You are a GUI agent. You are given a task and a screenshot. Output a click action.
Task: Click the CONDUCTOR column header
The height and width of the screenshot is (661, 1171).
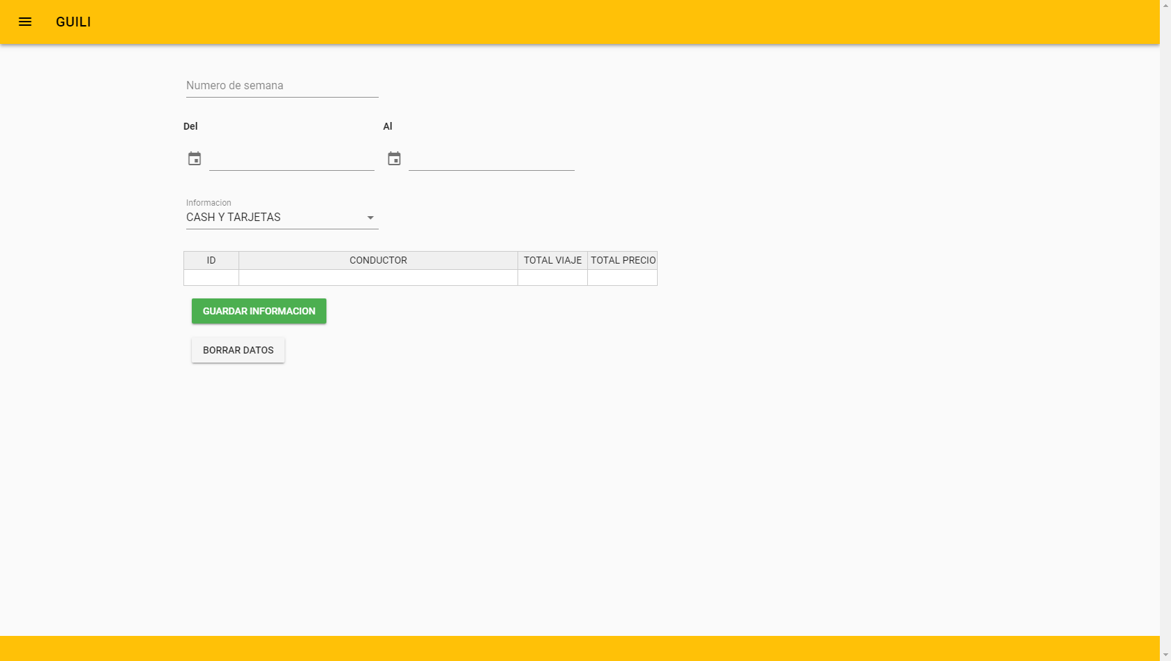pyautogui.click(x=378, y=260)
